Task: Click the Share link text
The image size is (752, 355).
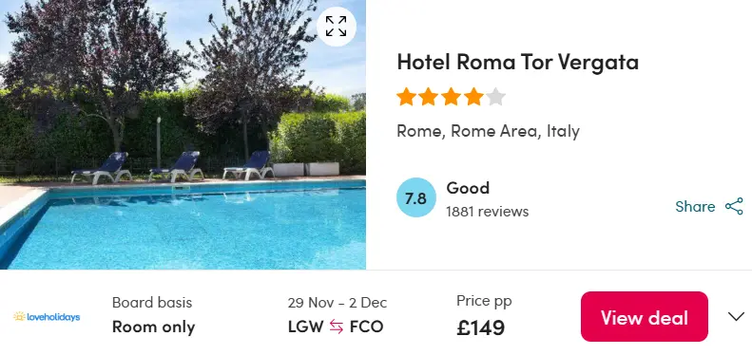Action: pos(695,207)
